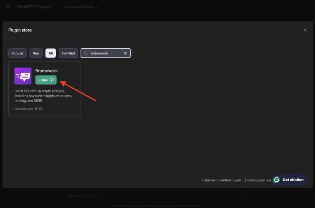Expand the No plugins installed dropdown
Screen dimensions: 315x208
pos(81,7)
